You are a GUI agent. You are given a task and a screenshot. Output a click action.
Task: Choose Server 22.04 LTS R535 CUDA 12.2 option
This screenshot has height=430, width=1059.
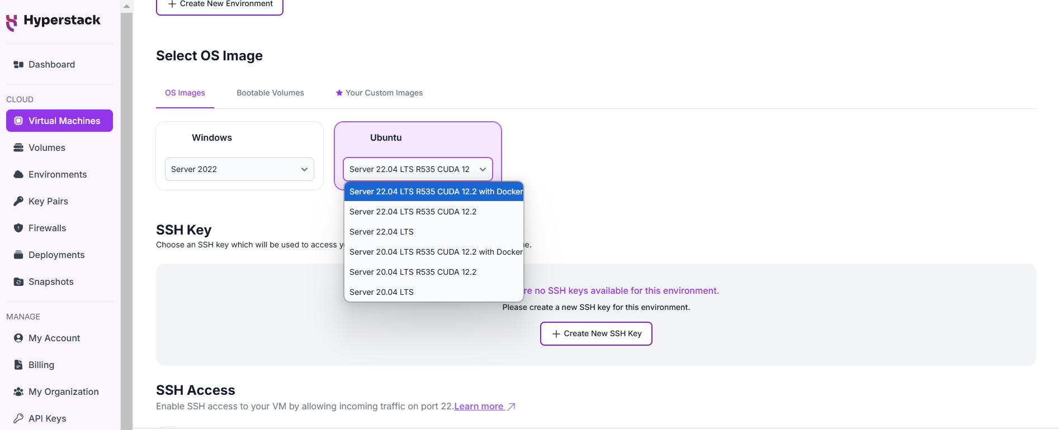click(x=434, y=212)
